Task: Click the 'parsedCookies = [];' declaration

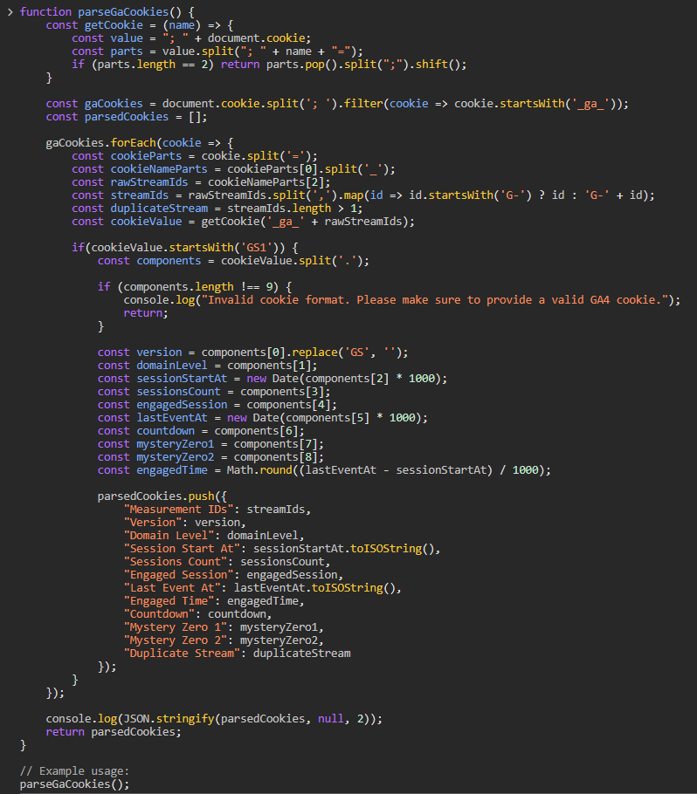Action: tap(146, 117)
